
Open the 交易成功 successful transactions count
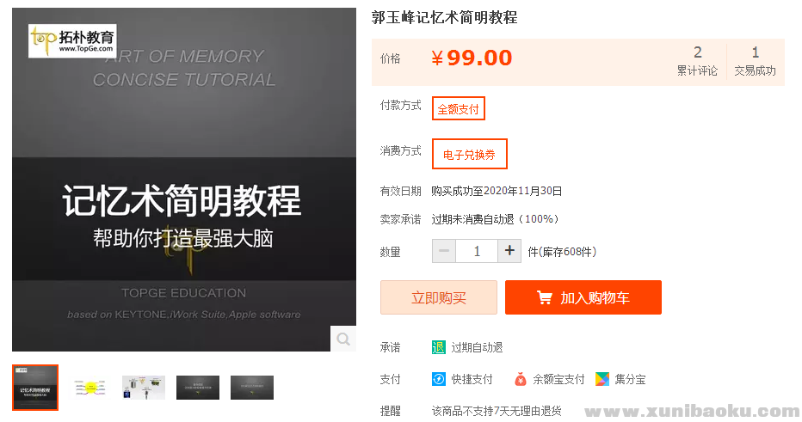tap(755, 61)
